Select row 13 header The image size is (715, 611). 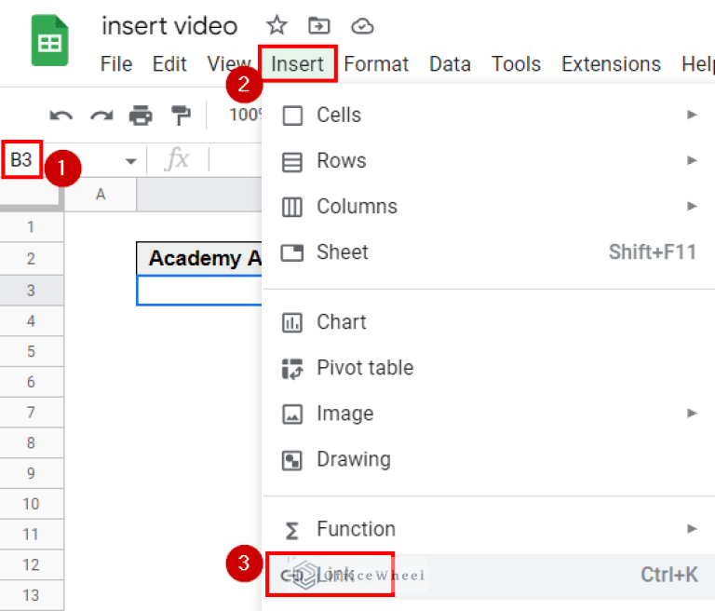(31, 595)
